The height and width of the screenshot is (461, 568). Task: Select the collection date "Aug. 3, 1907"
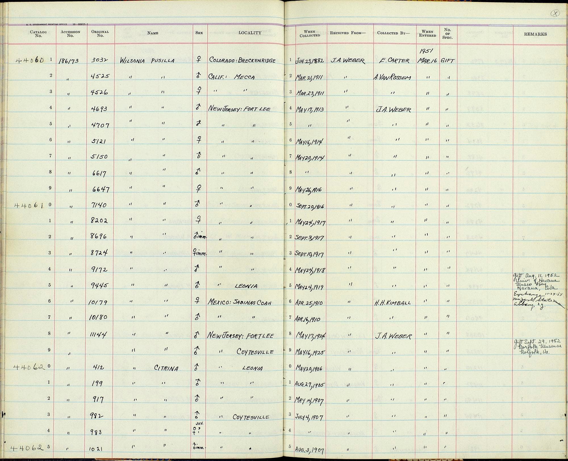click(309, 449)
